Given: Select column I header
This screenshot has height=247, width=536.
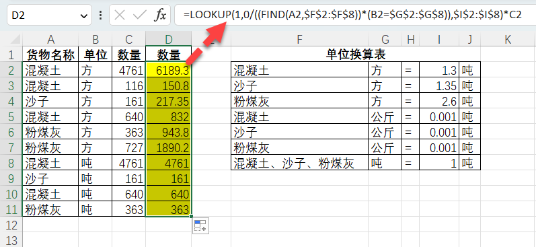Looking at the screenshot, I should point(439,40).
